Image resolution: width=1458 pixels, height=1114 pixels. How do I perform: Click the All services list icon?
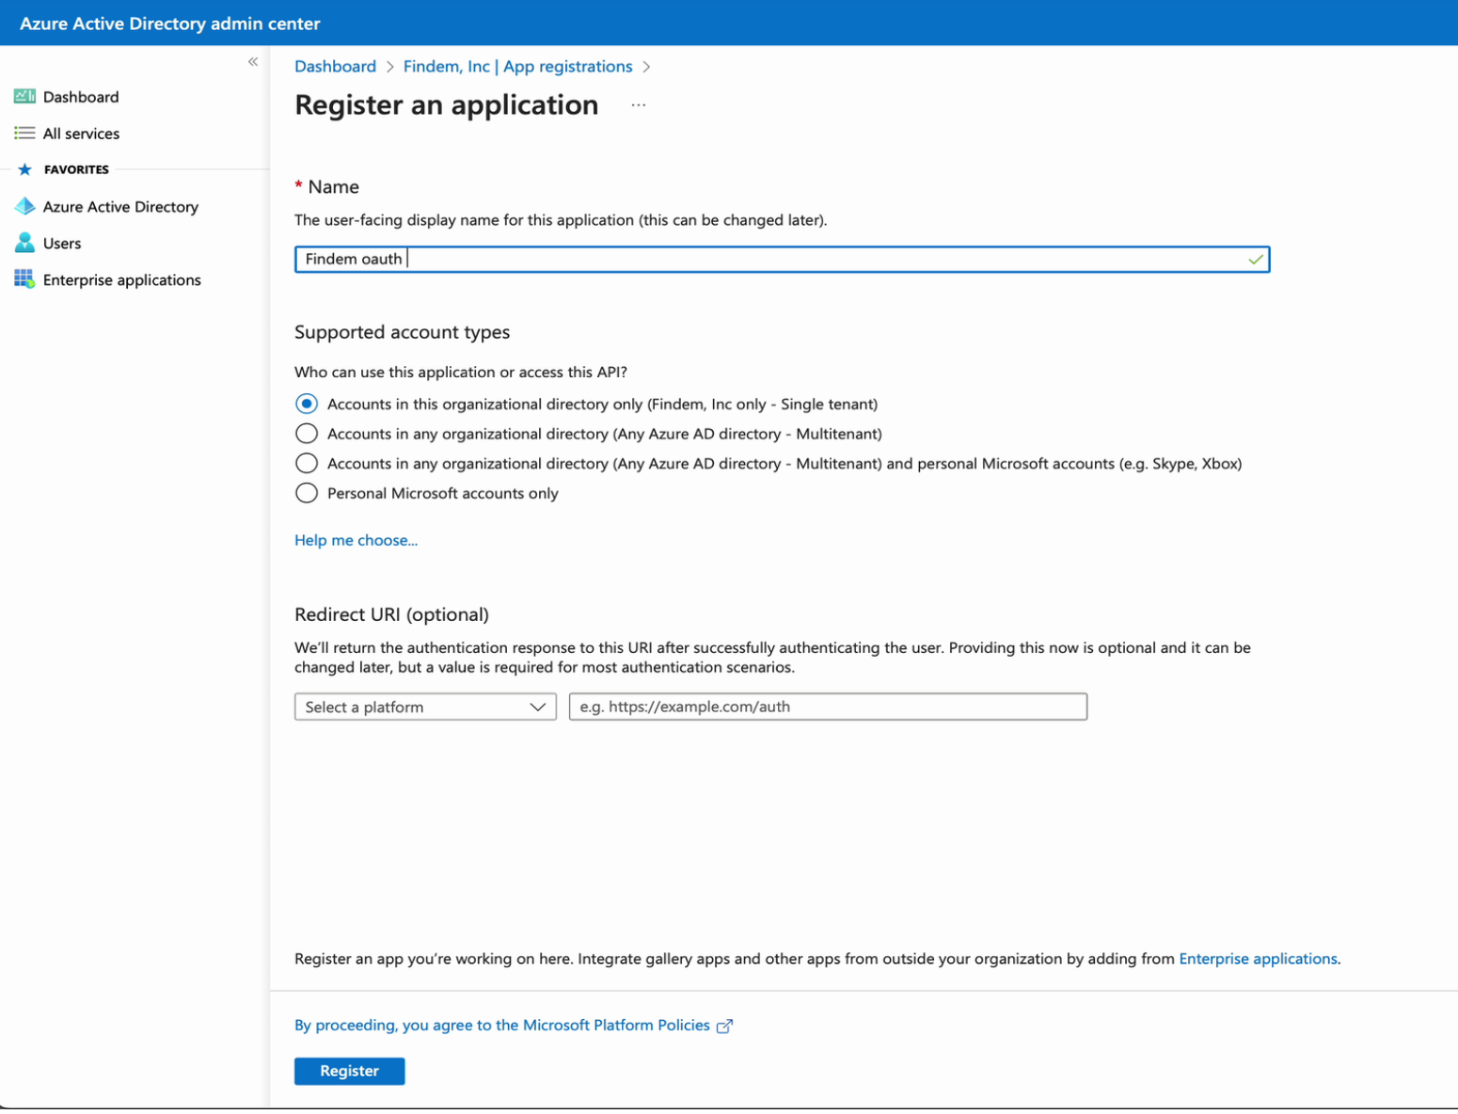pos(24,134)
